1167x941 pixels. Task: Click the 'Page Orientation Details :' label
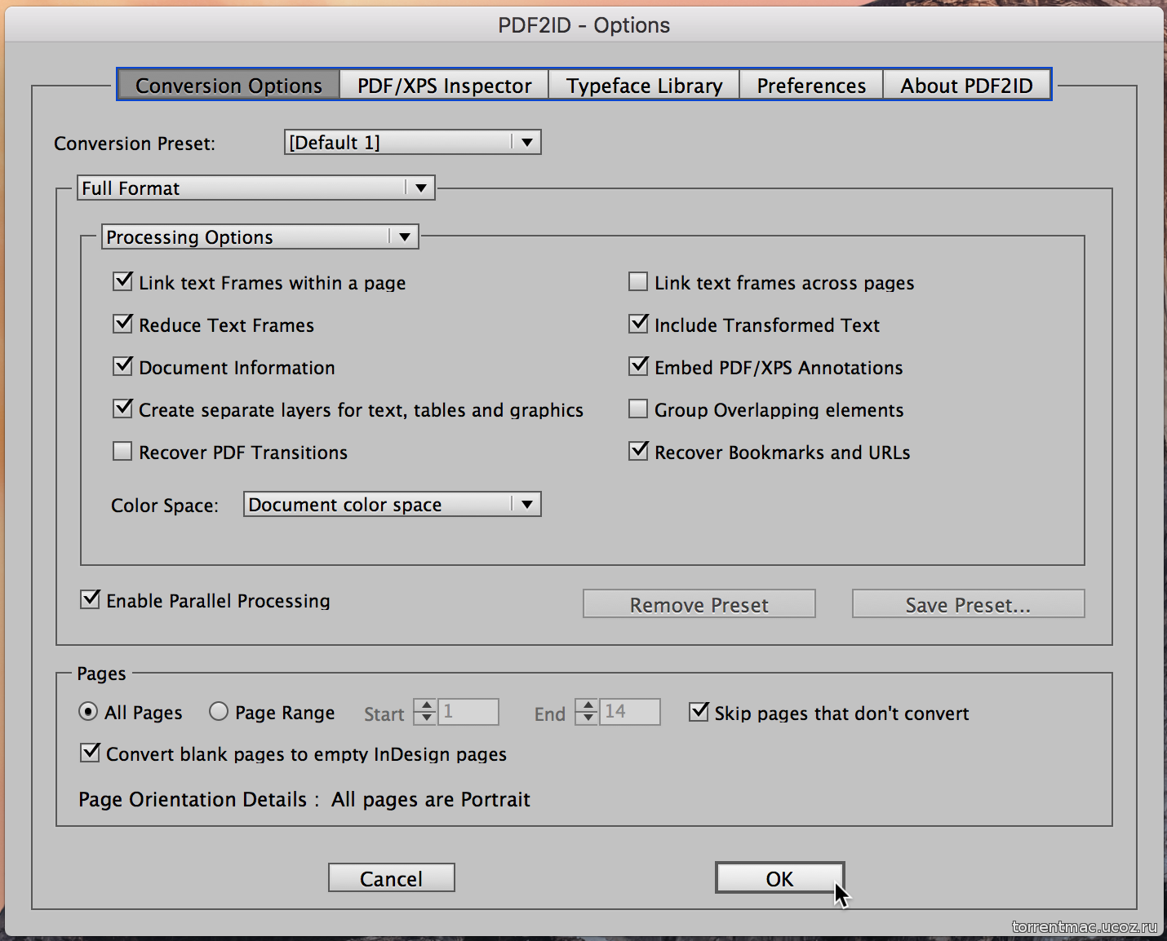[198, 799]
